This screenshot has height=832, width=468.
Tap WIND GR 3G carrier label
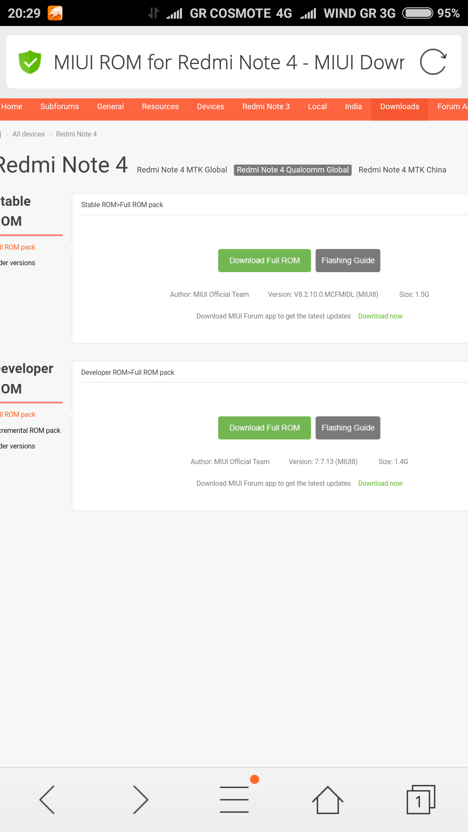(360, 13)
